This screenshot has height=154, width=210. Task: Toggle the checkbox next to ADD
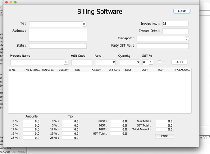tap(160, 62)
